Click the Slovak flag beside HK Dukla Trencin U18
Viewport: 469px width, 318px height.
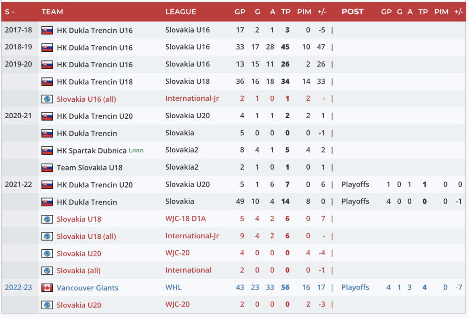pos(47,82)
